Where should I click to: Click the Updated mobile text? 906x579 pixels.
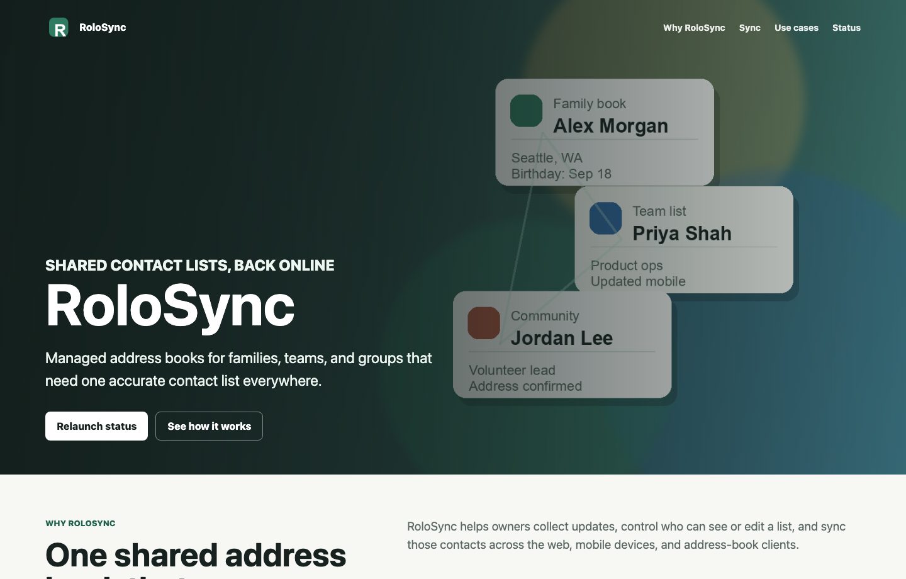pos(638,281)
